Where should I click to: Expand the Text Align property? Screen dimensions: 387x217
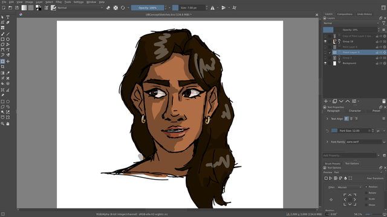click(x=327, y=119)
